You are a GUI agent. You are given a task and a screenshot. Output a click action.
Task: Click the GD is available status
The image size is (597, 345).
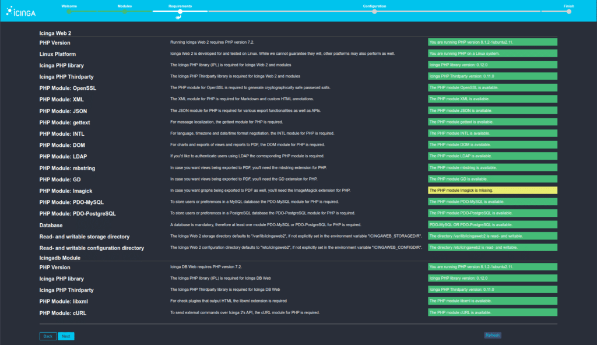492,179
